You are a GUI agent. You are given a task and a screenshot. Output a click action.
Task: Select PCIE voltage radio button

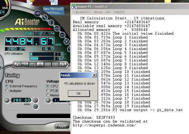click(48, 91)
